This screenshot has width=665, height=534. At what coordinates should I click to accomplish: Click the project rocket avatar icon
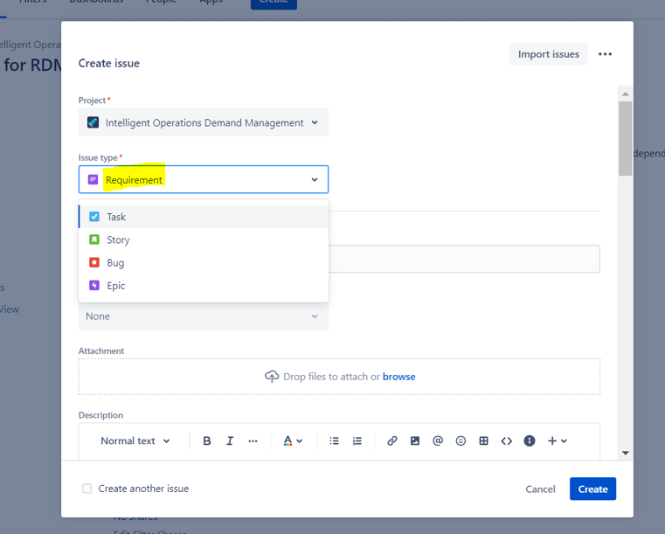click(93, 122)
